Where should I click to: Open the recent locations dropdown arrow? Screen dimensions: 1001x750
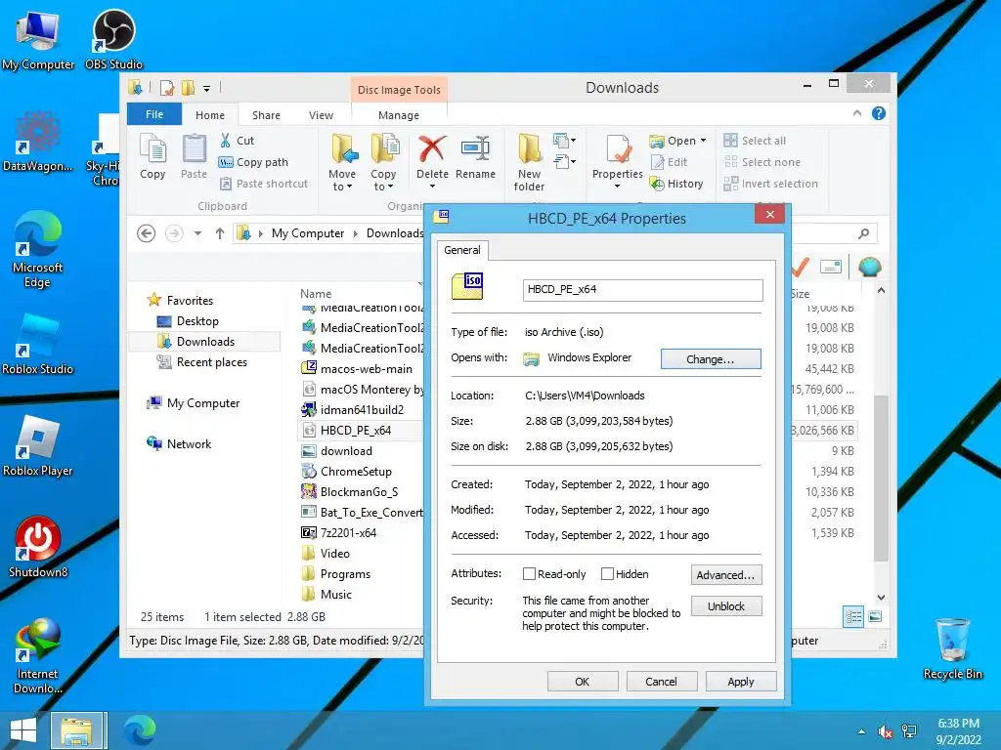coord(197,233)
